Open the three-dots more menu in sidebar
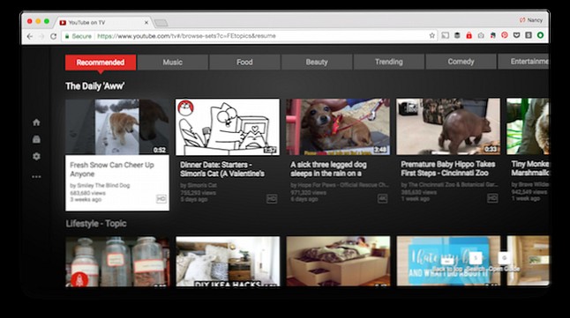The image size is (570, 318). point(36,177)
